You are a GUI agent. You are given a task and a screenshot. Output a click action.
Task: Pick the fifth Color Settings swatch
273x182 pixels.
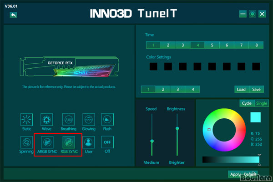(x=212, y=66)
